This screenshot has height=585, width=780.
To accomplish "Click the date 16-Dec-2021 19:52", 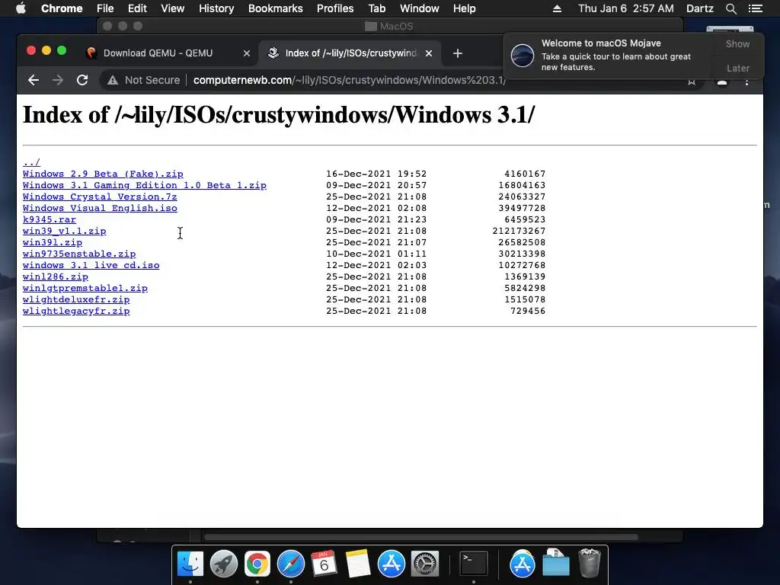I will point(376,174).
